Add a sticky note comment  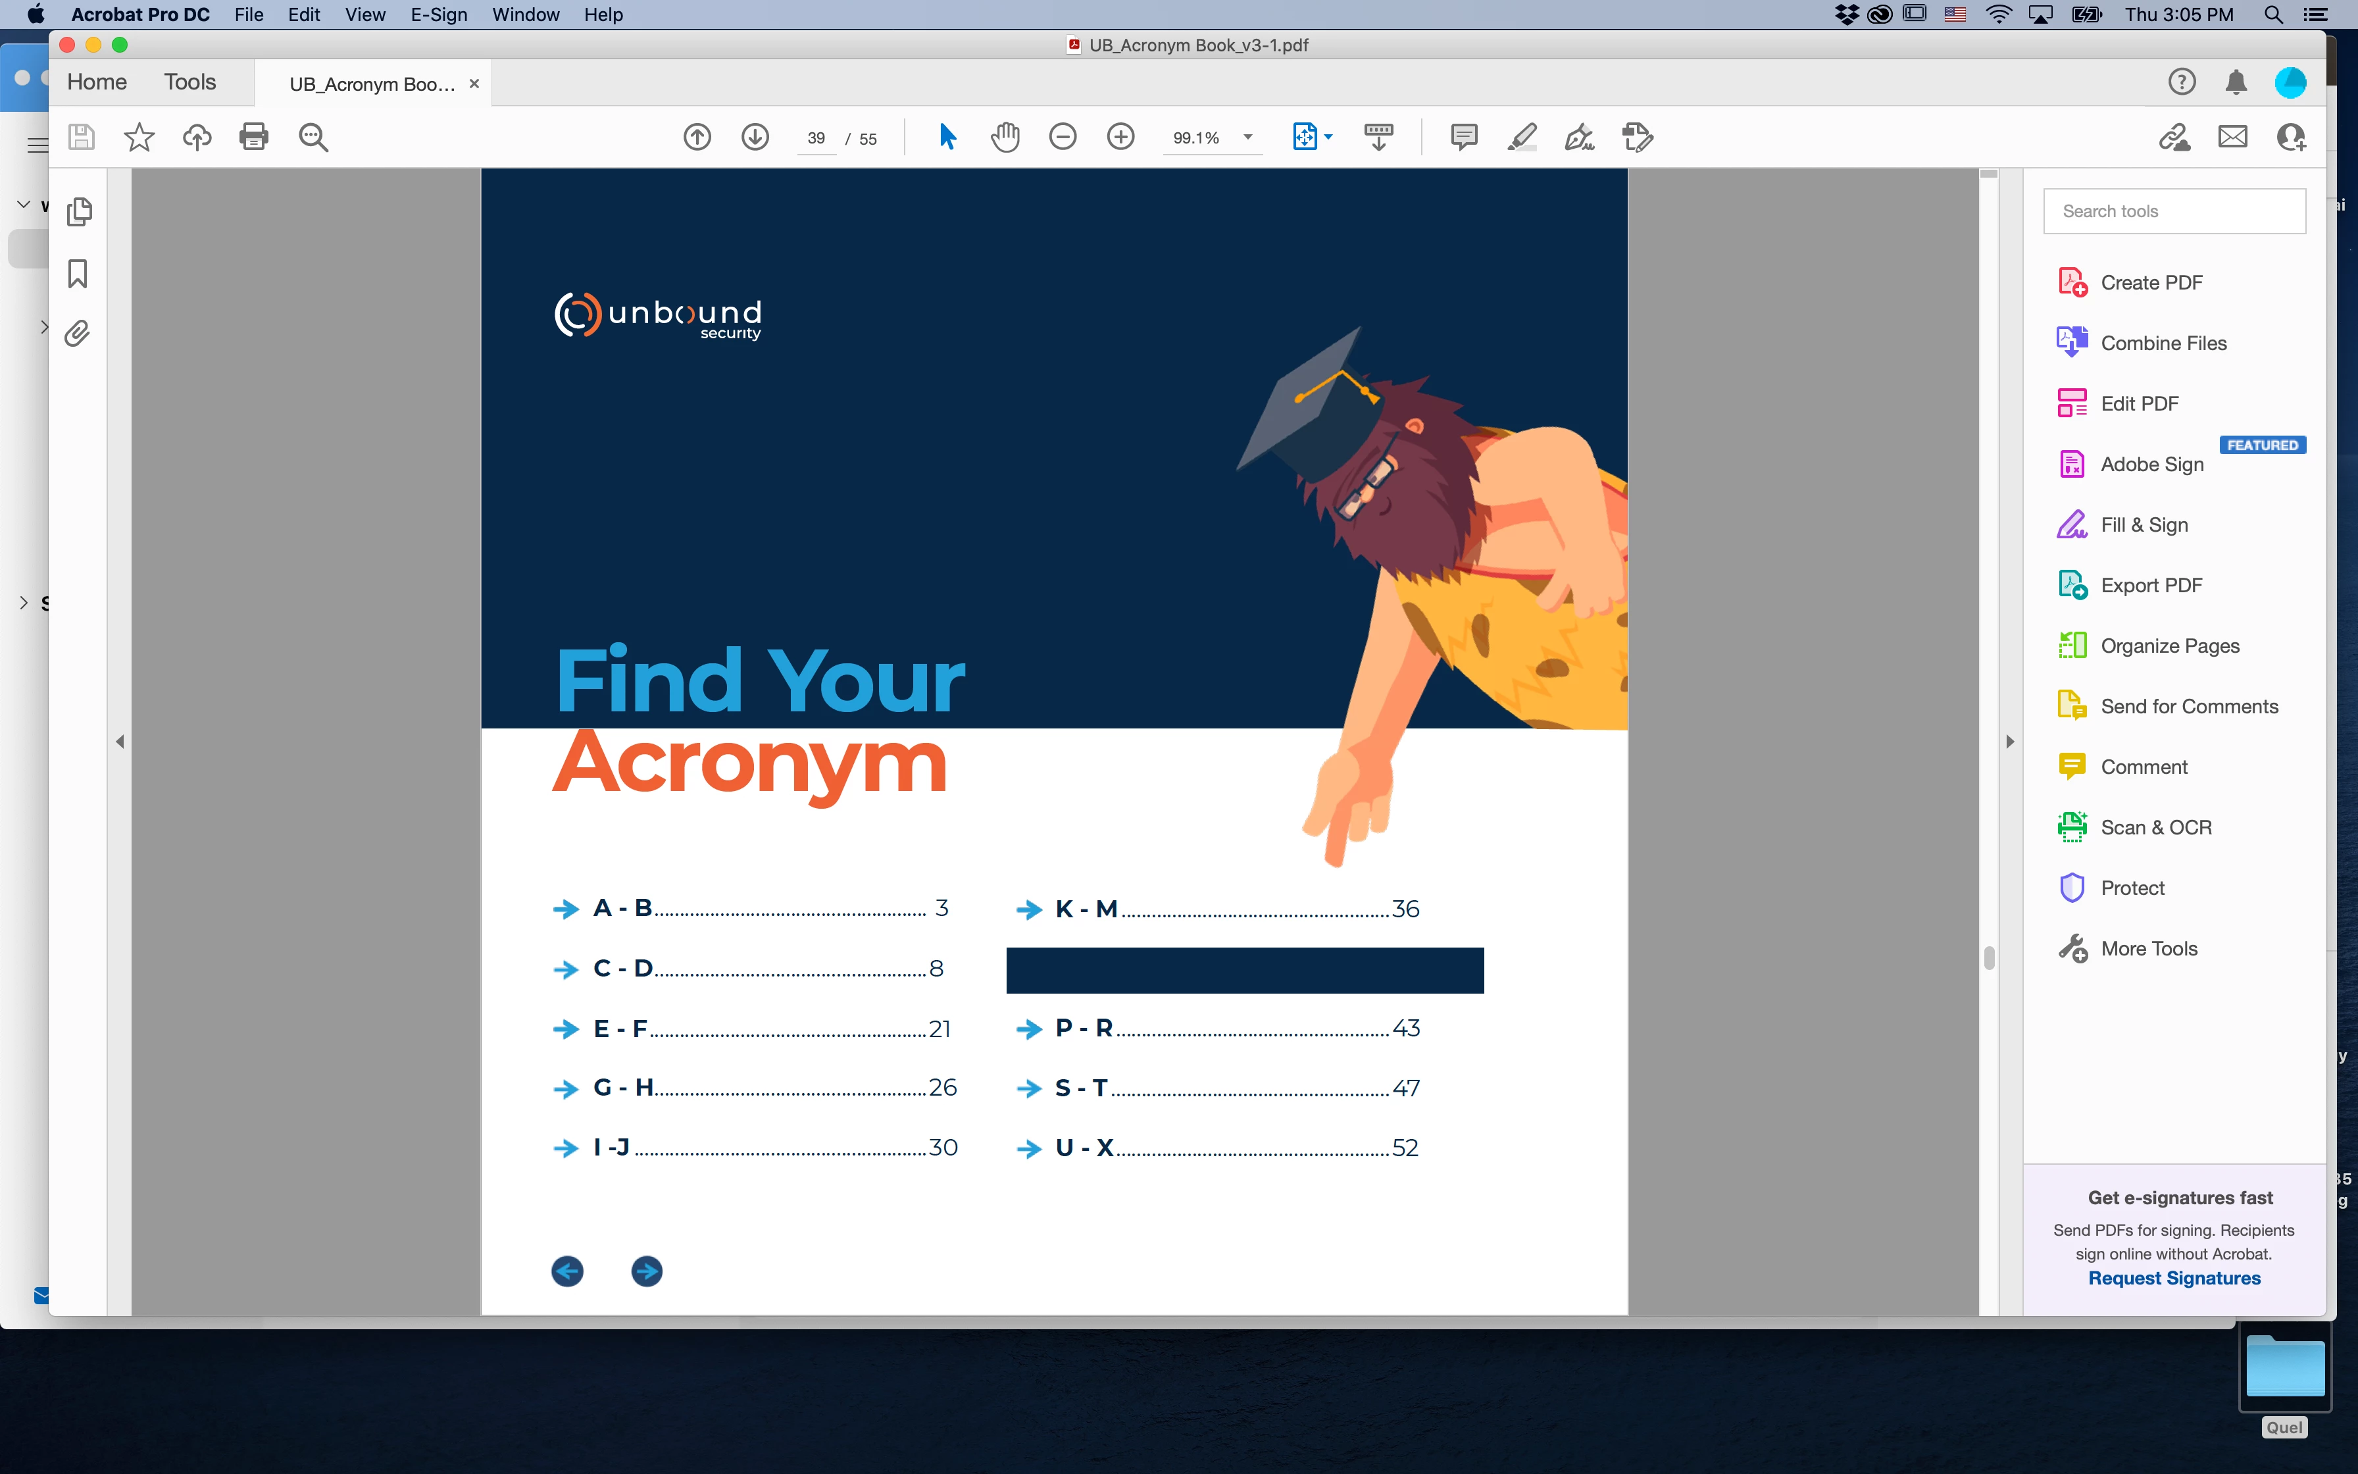pyautogui.click(x=1463, y=136)
